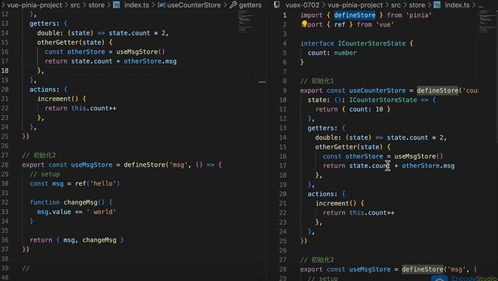Open index.ts breadcrumb in left editor
This screenshot has height=281, width=498.
point(136,5)
